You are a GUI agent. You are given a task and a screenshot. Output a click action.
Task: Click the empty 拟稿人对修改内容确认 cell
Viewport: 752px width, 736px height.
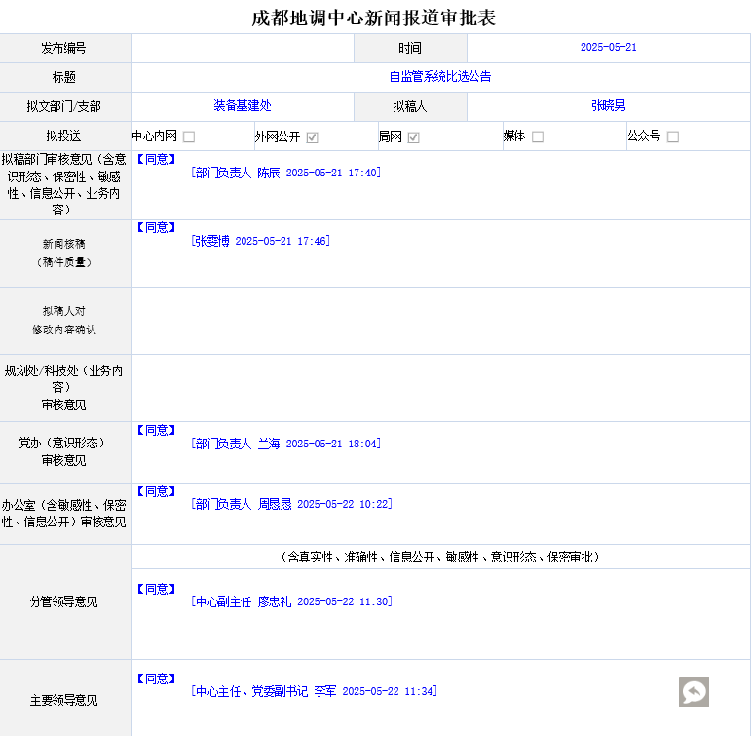point(440,321)
